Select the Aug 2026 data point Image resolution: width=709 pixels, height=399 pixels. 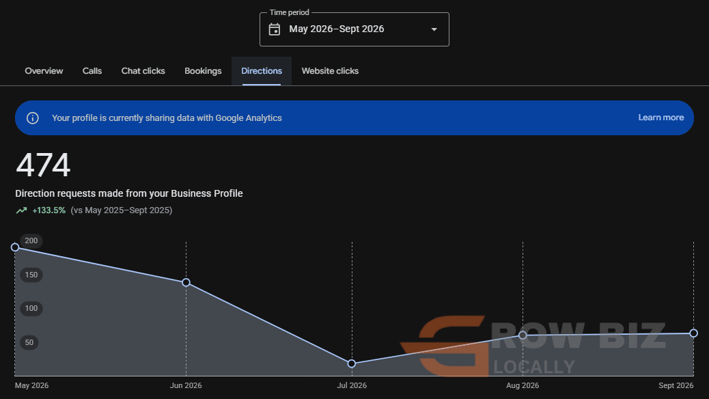point(523,335)
